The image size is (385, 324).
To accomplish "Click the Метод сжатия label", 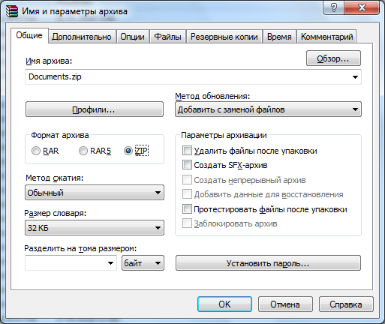I will 55,178.
